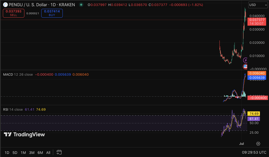Click the BUY 0.037414 button

click(x=52, y=13)
